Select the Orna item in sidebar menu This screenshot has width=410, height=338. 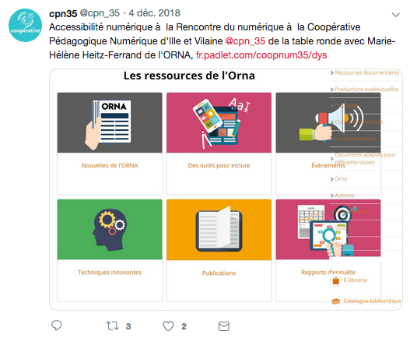pos(338,179)
